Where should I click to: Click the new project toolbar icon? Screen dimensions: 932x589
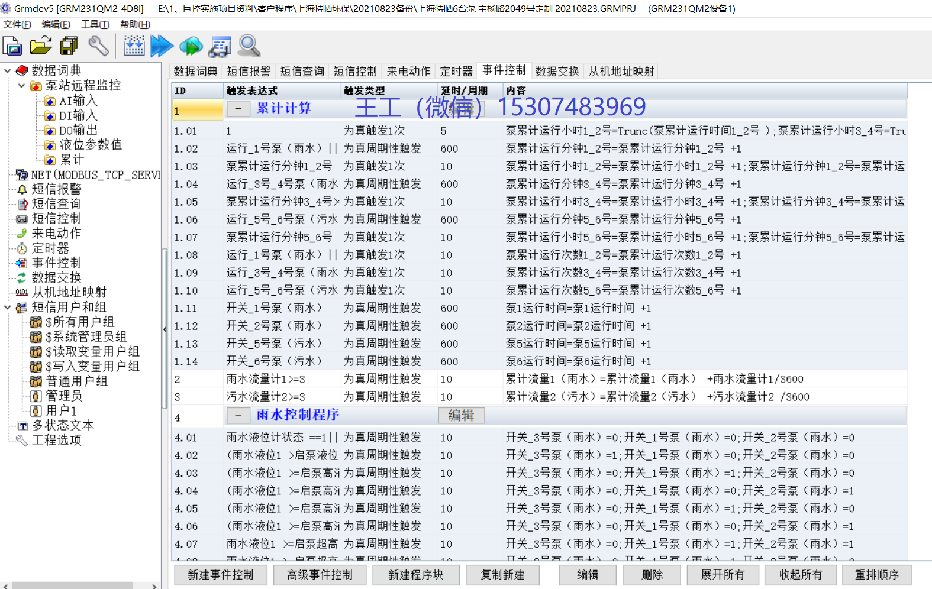pyautogui.click(x=12, y=46)
